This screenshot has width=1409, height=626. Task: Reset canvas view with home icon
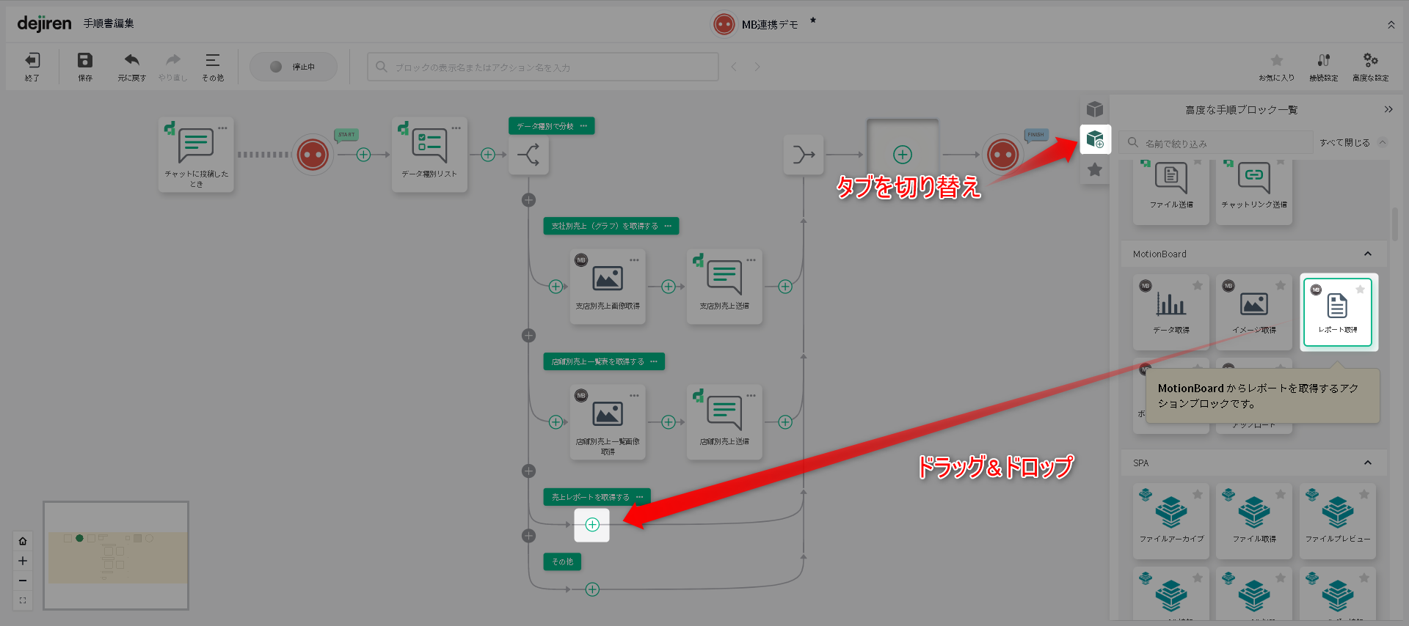tap(23, 541)
